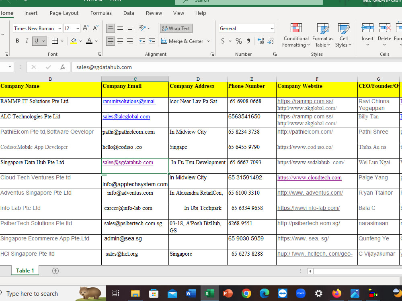Image resolution: width=402 pixels, height=301 pixels.
Task: Open the General number format dropdown
Action: [x=246, y=28]
